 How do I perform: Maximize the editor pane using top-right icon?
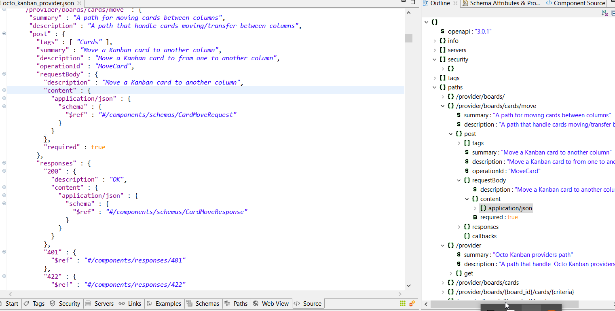click(x=413, y=2)
